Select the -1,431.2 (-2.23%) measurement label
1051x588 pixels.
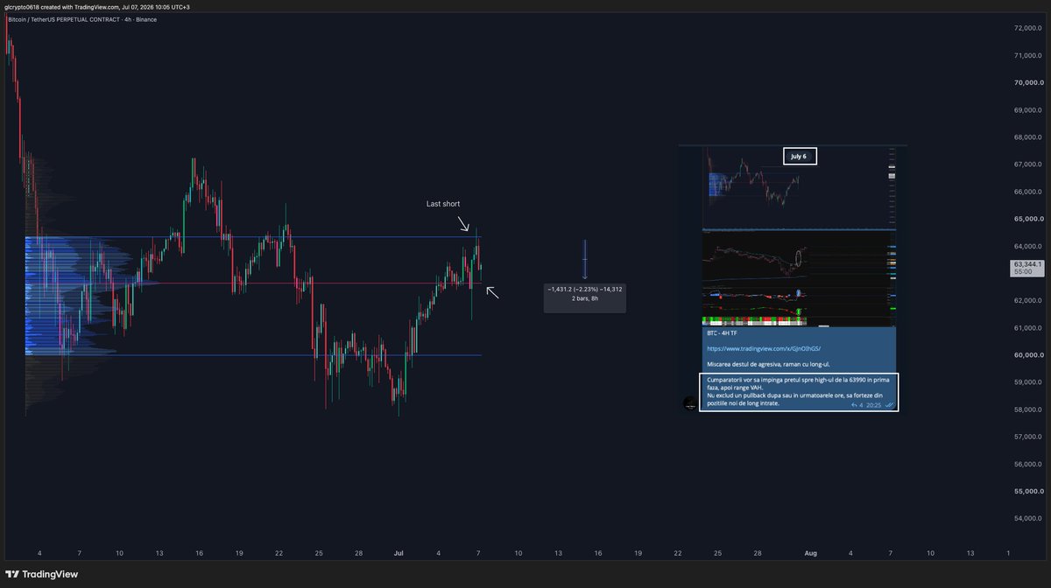(584, 289)
